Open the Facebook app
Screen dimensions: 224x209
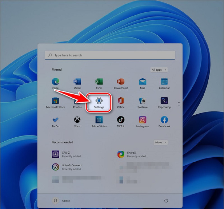point(164,122)
